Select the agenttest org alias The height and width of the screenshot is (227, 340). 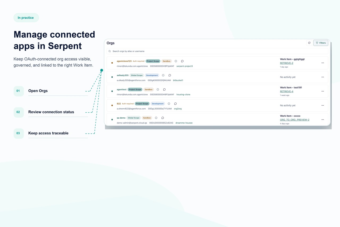(x=122, y=89)
